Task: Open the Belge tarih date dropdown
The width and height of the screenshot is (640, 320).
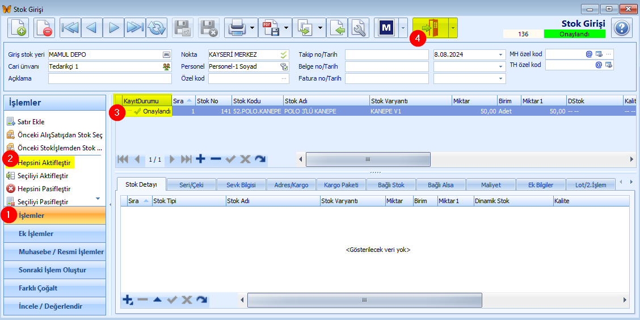Action: tap(501, 66)
